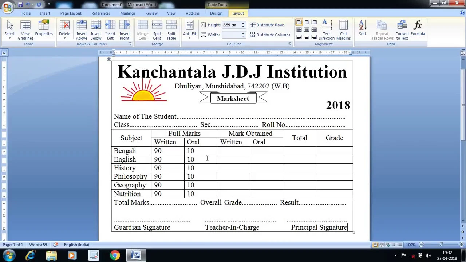This screenshot has width=466, height=262.
Task: Set Align Top Right for cells
Action: coord(314,22)
